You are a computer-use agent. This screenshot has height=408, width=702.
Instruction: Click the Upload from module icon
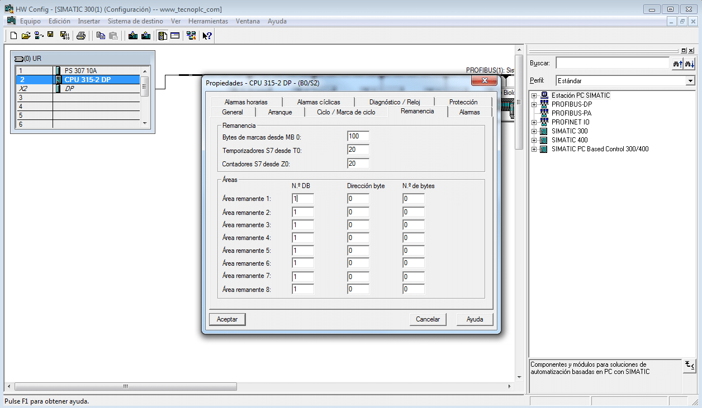click(146, 36)
